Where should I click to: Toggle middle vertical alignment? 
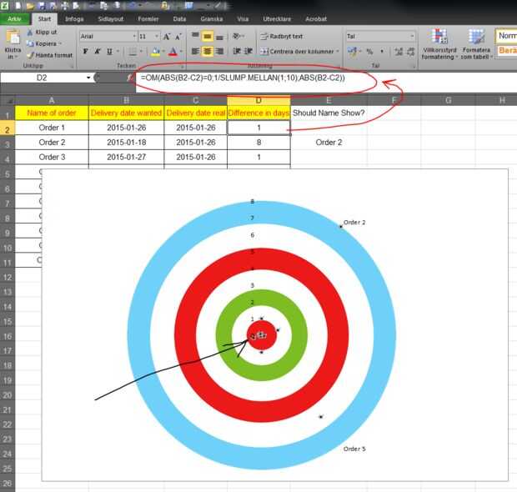[208, 36]
